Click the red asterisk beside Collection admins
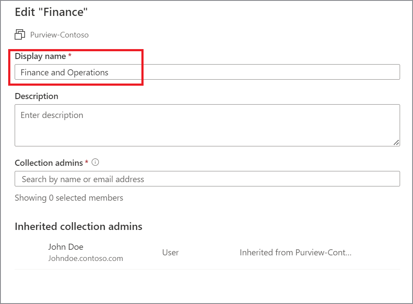This screenshot has height=304, width=413. 86,163
